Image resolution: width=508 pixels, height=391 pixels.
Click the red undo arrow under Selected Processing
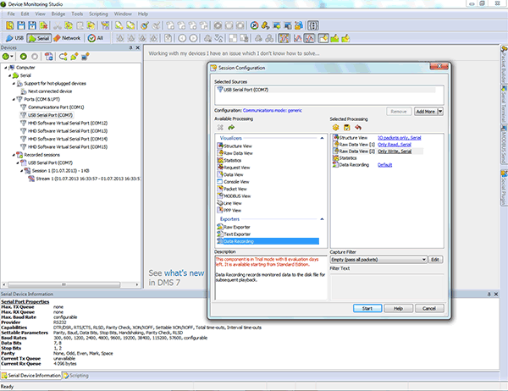click(357, 127)
